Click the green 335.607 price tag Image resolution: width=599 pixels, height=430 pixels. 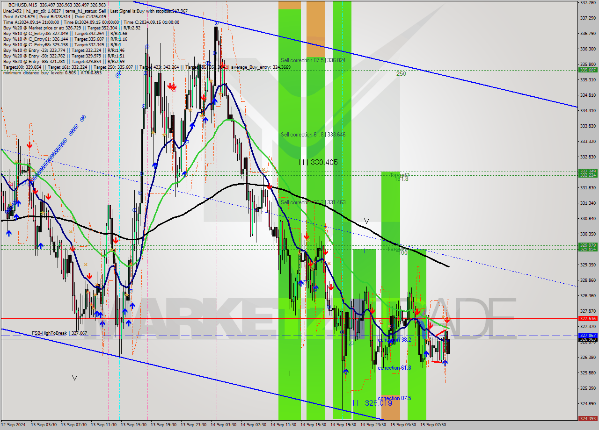point(588,70)
